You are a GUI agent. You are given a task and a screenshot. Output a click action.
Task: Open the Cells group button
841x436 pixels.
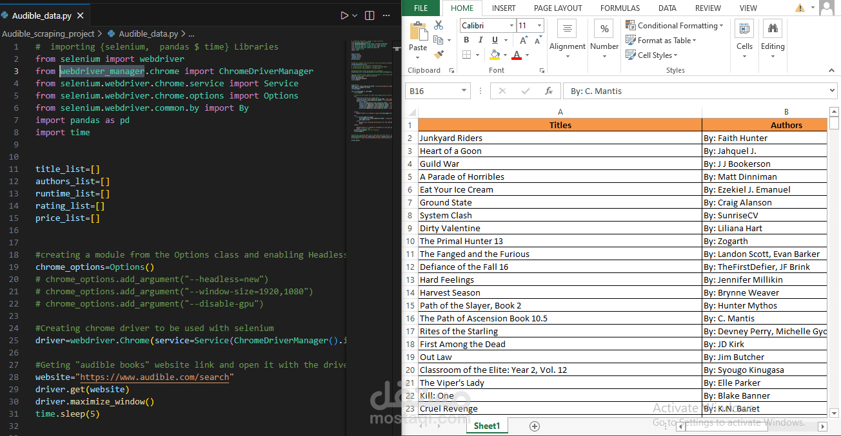point(744,39)
